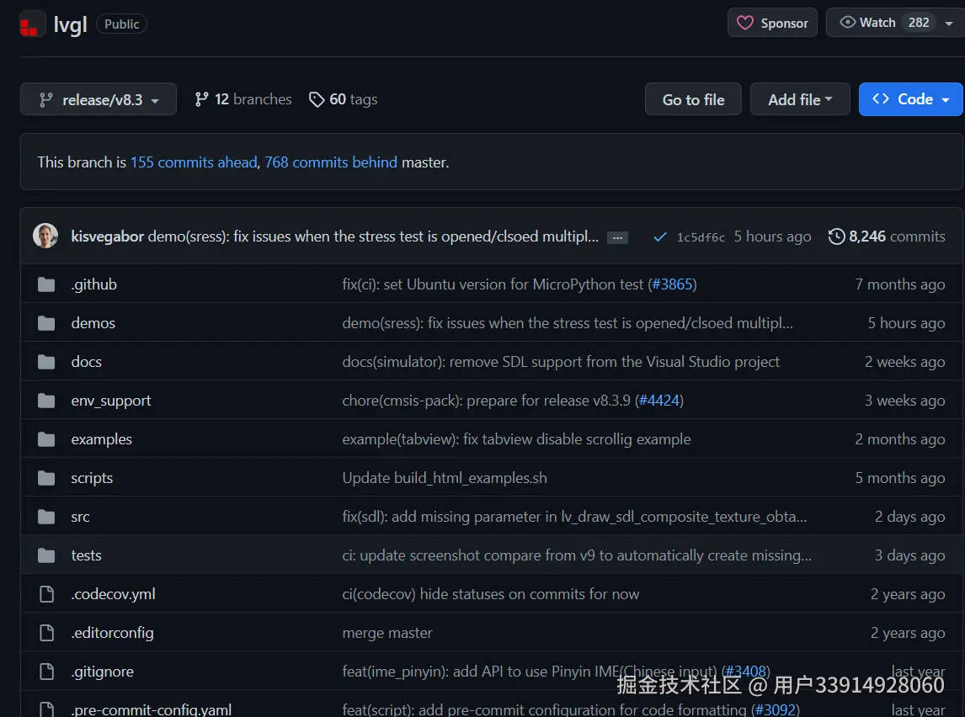Click the 5 hours ago timestamp in header
Viewport: 965px width, 717px height.
[x=772, y=236]
